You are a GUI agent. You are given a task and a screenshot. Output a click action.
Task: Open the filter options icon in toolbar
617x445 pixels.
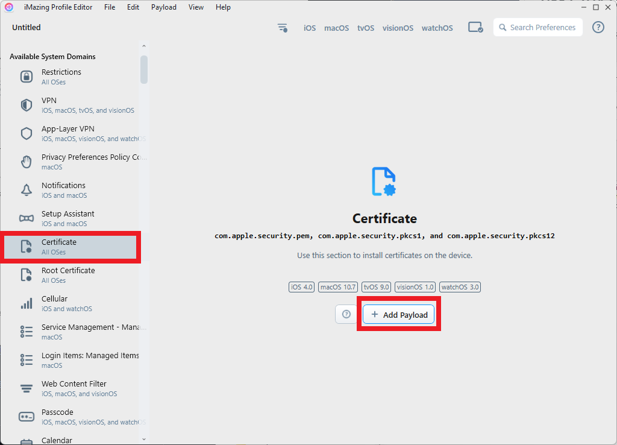coord(283,28)
